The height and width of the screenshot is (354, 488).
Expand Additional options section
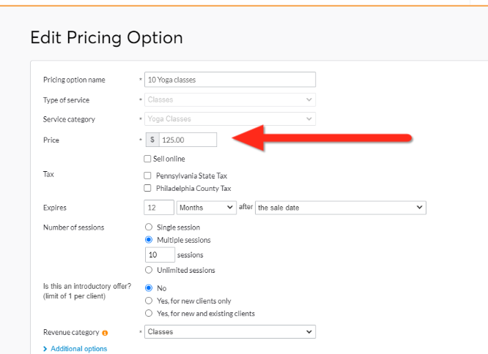point(78,349)
